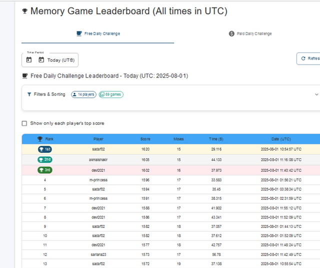Click the 1st place trophy badge
This screenshot has height=268, width=320.
click(45, 149)
